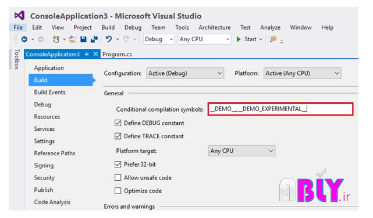The image size is (373, 218).
Task: Open the Platform target Any CPU dropdown
Action: point(241,151)
